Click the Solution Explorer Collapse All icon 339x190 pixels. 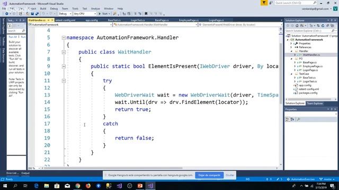(327, 26)
